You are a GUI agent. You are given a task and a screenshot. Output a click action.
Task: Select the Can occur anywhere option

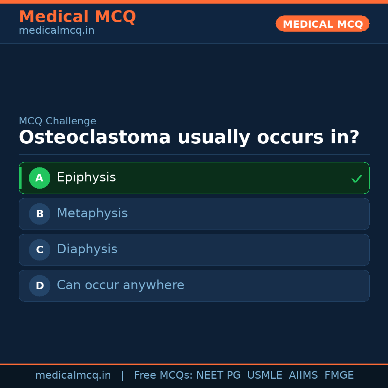[194, 286]
